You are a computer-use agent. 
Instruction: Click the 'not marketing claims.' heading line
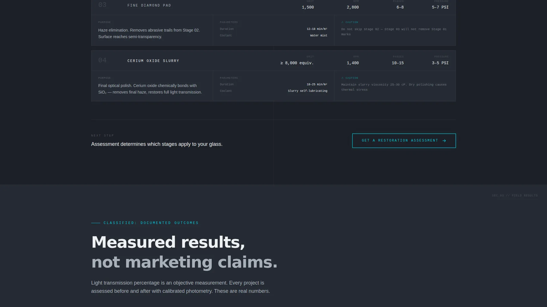pyautogui.click(x=184, y=262)
